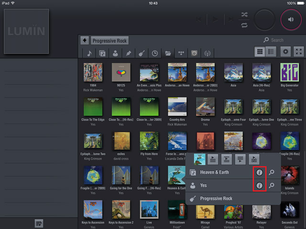Open the Milliontown album cover
The width and height of the screenshot is (306, 229).
[177, 209]
